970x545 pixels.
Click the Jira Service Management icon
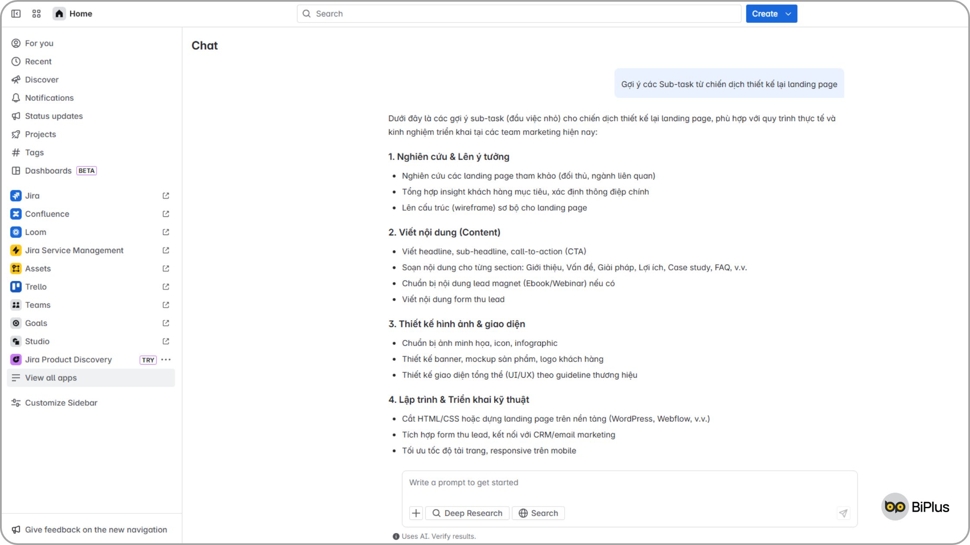click(16, 250)
